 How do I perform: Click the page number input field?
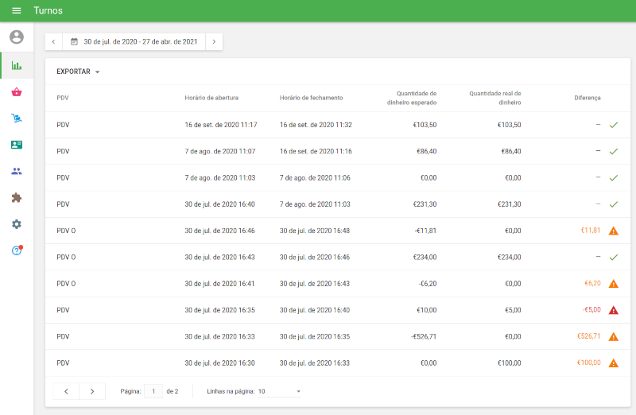[153, 391]
